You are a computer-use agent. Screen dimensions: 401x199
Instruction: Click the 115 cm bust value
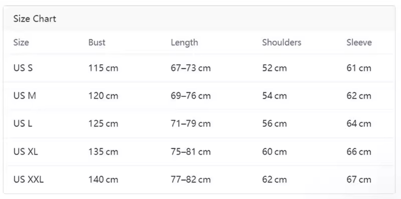103,68
